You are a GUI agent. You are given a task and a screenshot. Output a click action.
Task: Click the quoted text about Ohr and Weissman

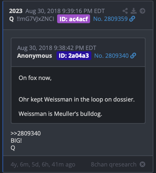(77, 100)
